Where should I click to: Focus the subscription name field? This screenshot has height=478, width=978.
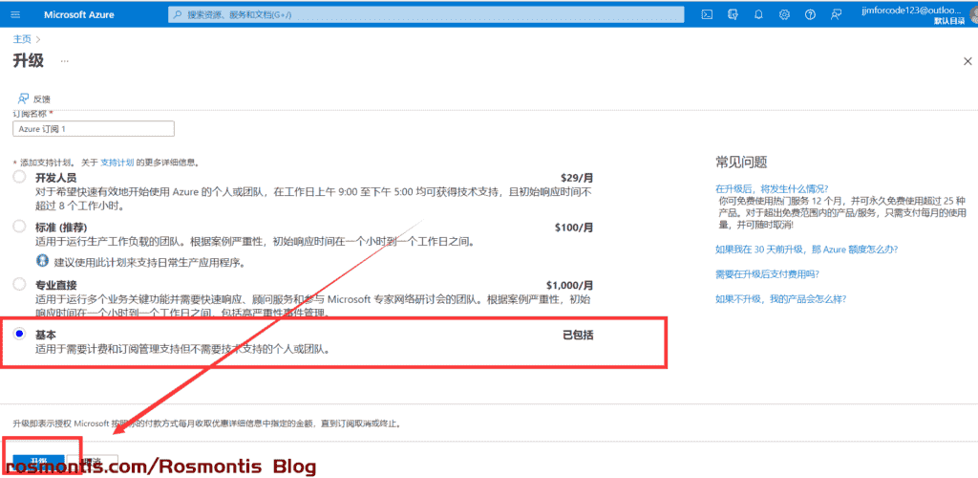(x=94, y=128)
